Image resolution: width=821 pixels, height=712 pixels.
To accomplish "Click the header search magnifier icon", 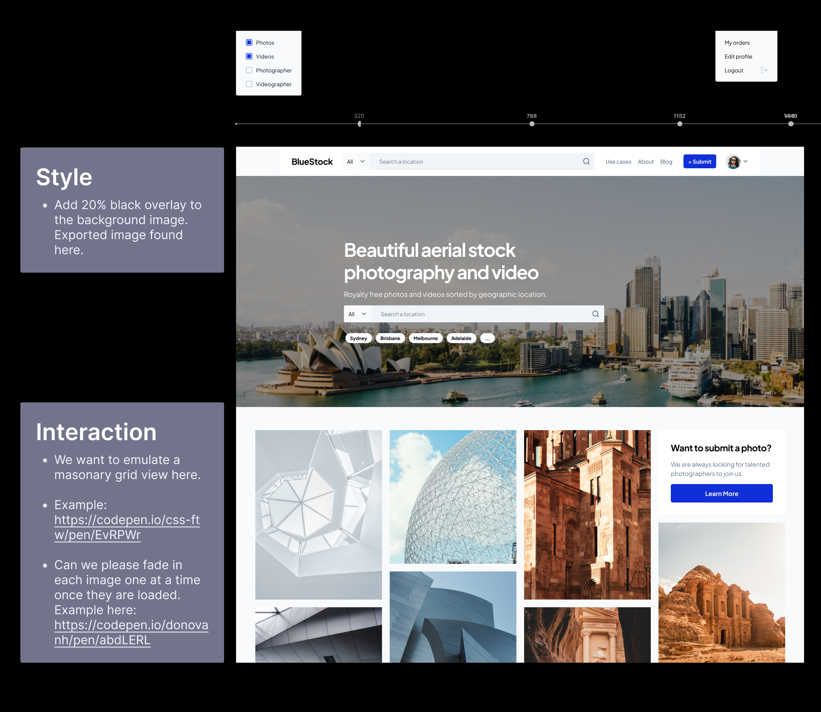I will [586, 161].
